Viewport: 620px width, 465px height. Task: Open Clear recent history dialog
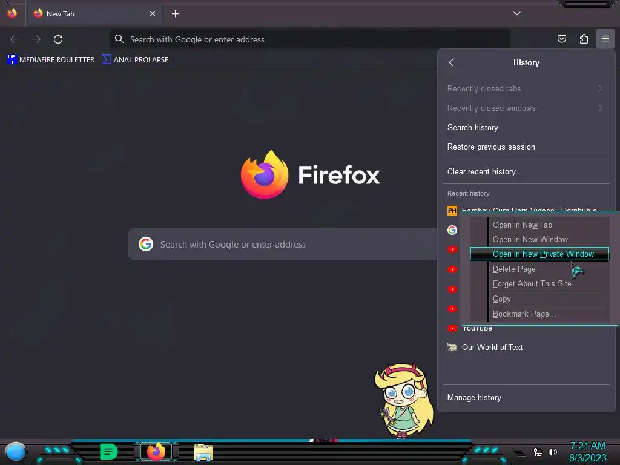[526, 171]
